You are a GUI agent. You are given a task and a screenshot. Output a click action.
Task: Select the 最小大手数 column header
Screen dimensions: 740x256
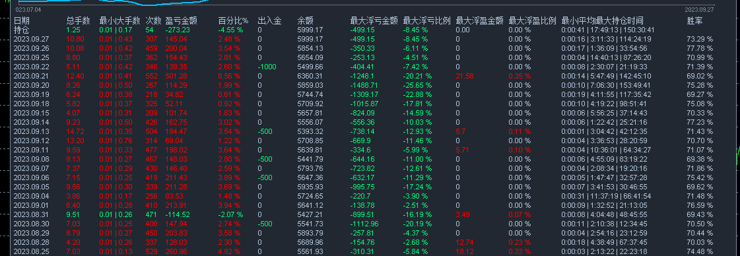[120, 20]
